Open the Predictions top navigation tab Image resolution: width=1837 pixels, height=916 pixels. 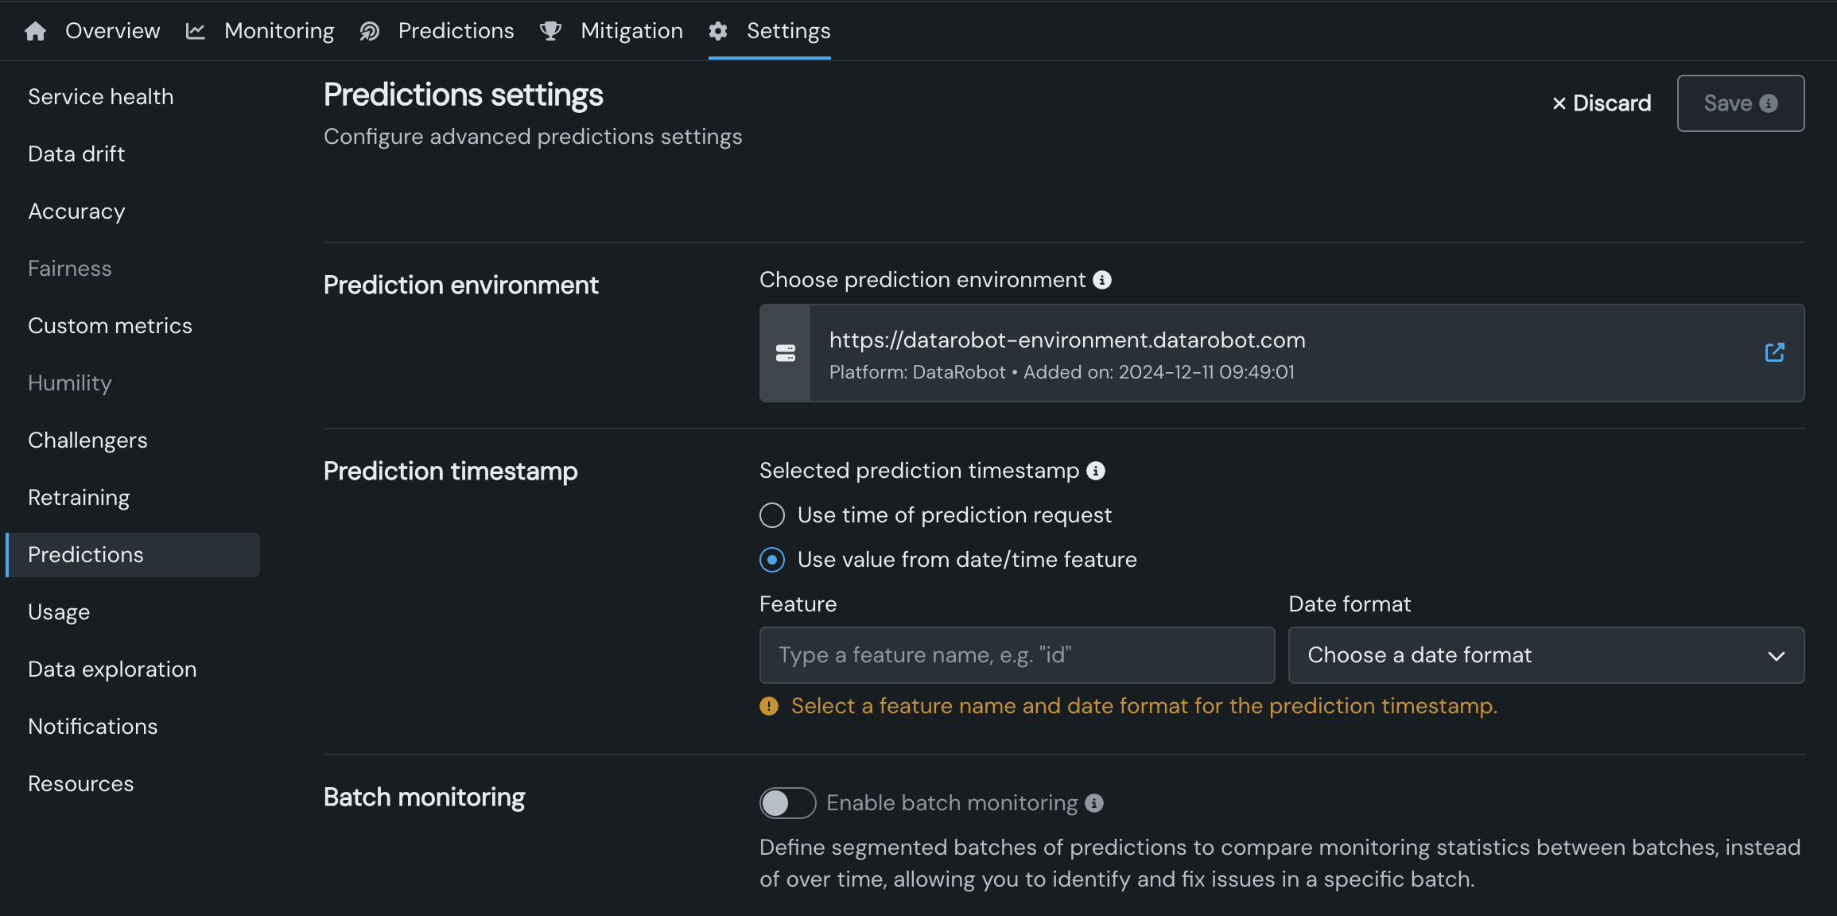(x=456, y=31)
